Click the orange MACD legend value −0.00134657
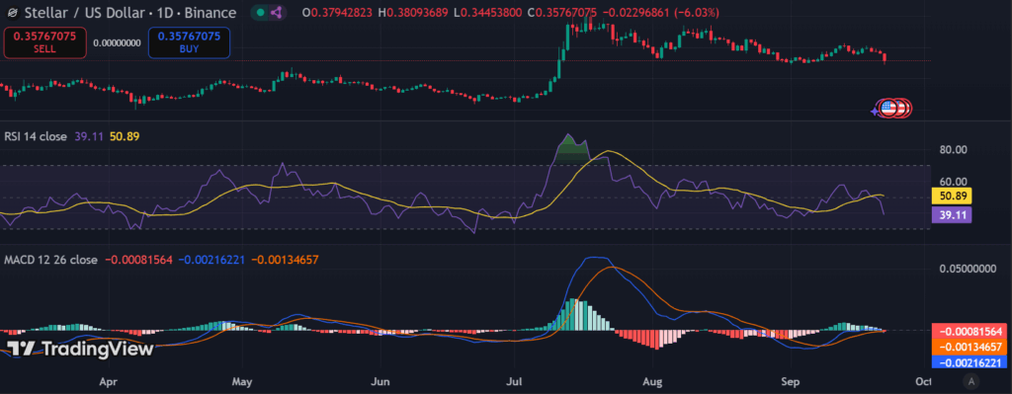The height and width of the screenshot is (394, 1012). (286, 260)
